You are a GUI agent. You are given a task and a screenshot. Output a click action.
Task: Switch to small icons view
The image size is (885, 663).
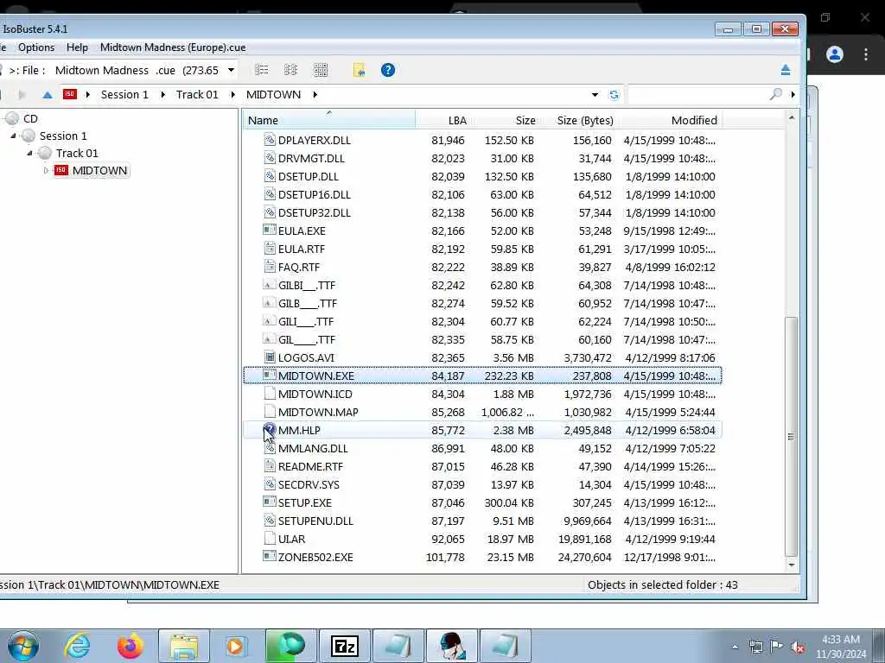pos(290,70)
